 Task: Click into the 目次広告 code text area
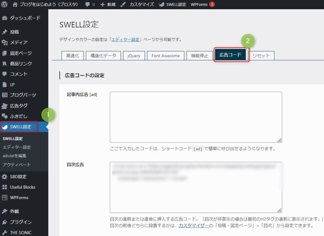(196, 187)
